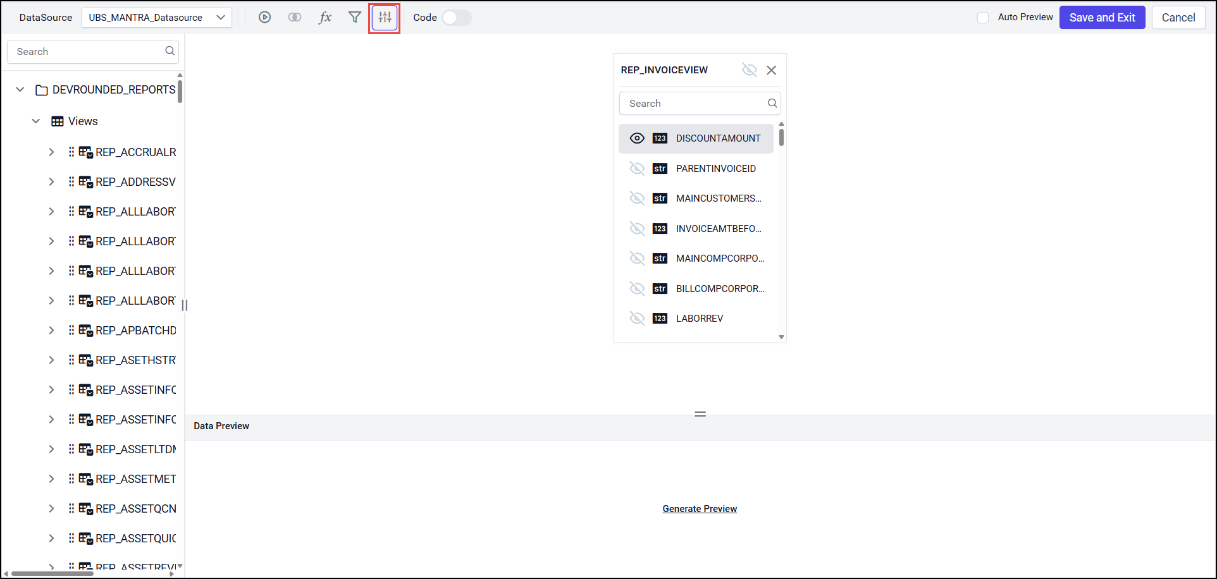Click the Data Preview panel resize handle
Screen dimensions: 1217x579
click(700, 414)
